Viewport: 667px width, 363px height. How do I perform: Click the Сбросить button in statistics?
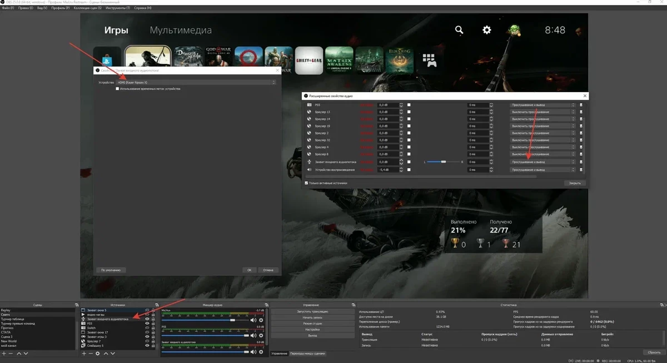click(654, 352)
